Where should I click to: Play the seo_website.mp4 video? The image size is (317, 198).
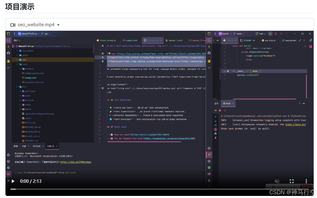tap(13, 181)
